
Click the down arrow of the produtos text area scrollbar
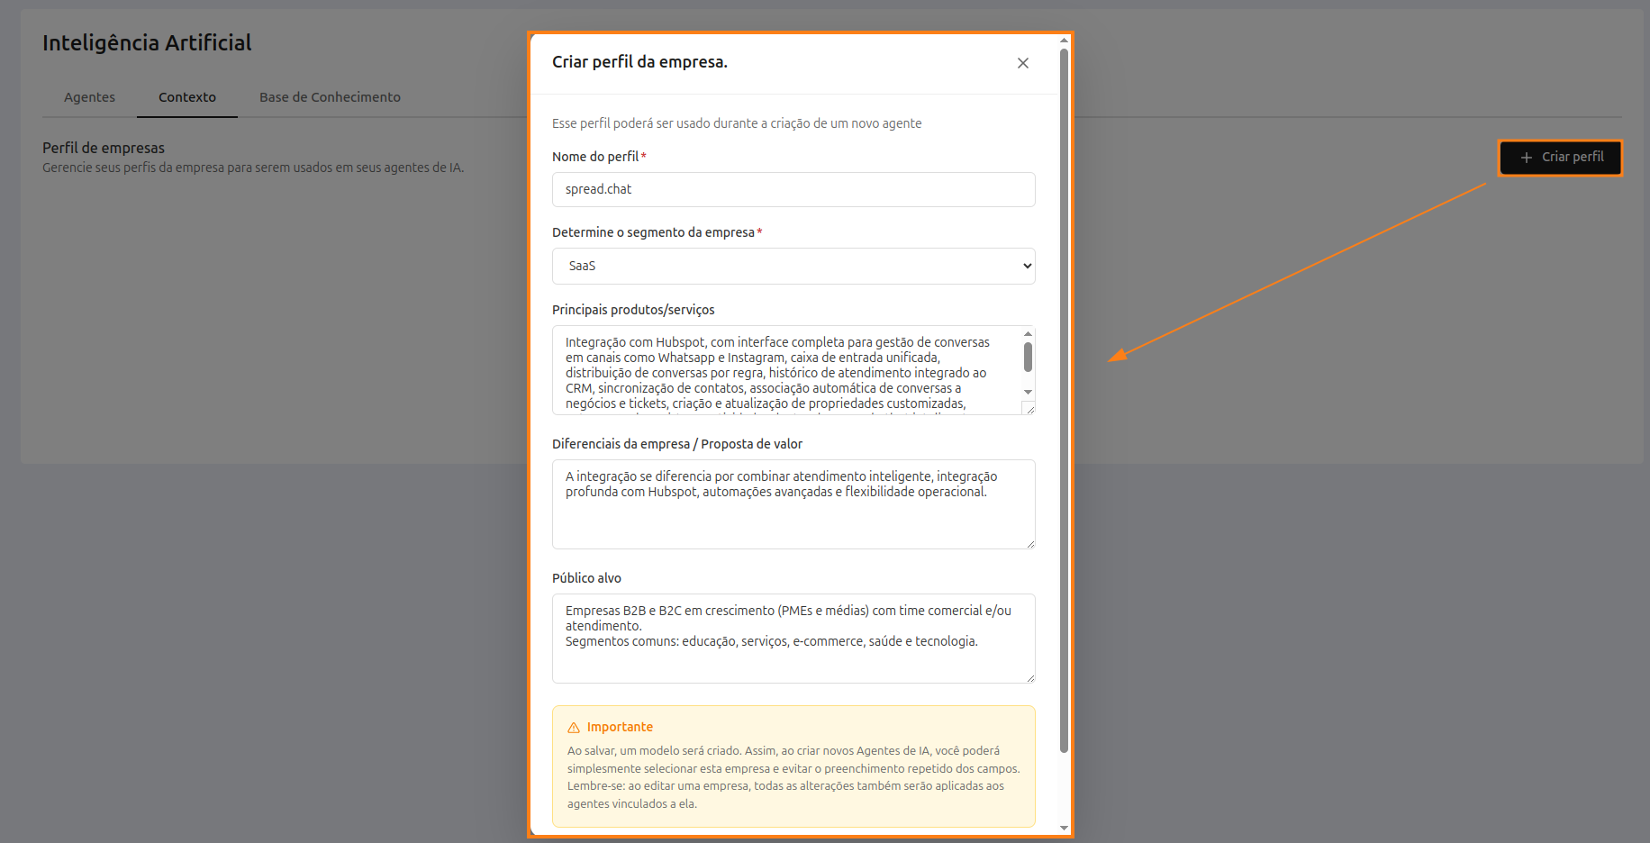click(x=1028, y=392)
